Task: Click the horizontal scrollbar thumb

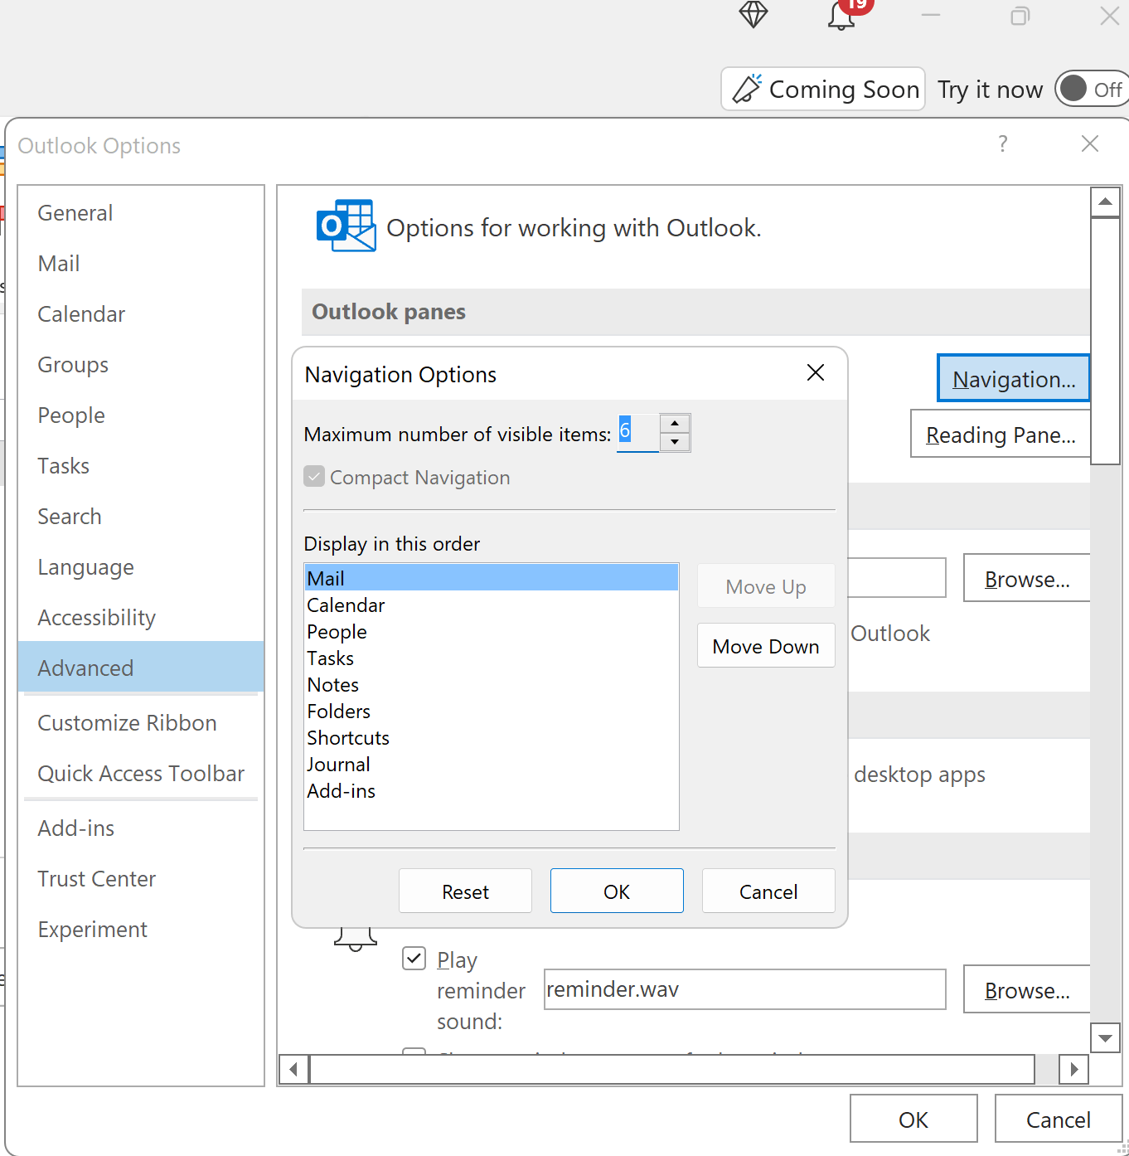Action: tap(672, 1069)
